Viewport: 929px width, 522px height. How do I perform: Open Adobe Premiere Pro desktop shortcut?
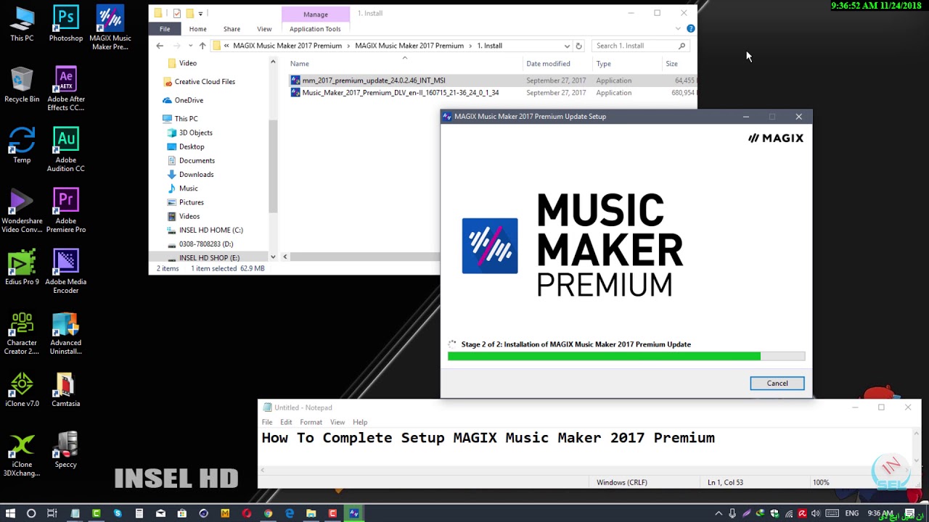[66, 211]
